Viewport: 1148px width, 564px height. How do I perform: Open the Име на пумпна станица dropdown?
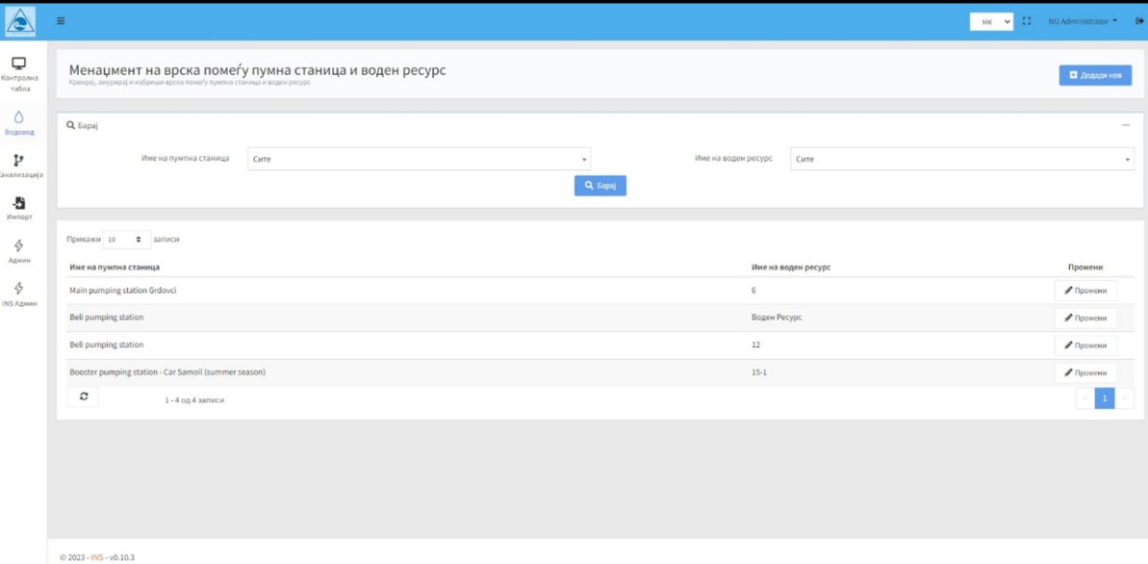(419, 159)
